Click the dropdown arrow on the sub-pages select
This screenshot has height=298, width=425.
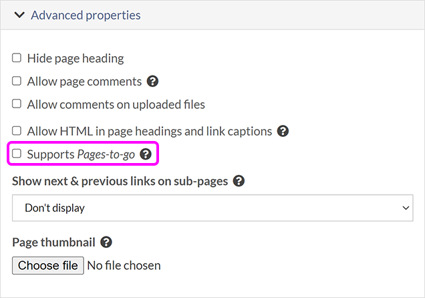point(406,208)
